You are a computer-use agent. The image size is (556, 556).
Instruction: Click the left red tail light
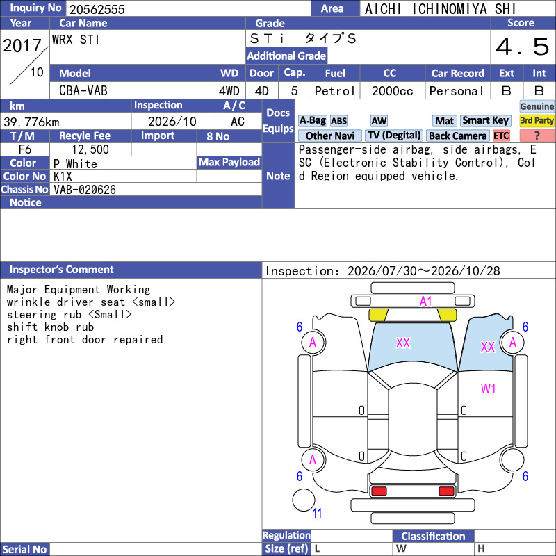point(378,491)
